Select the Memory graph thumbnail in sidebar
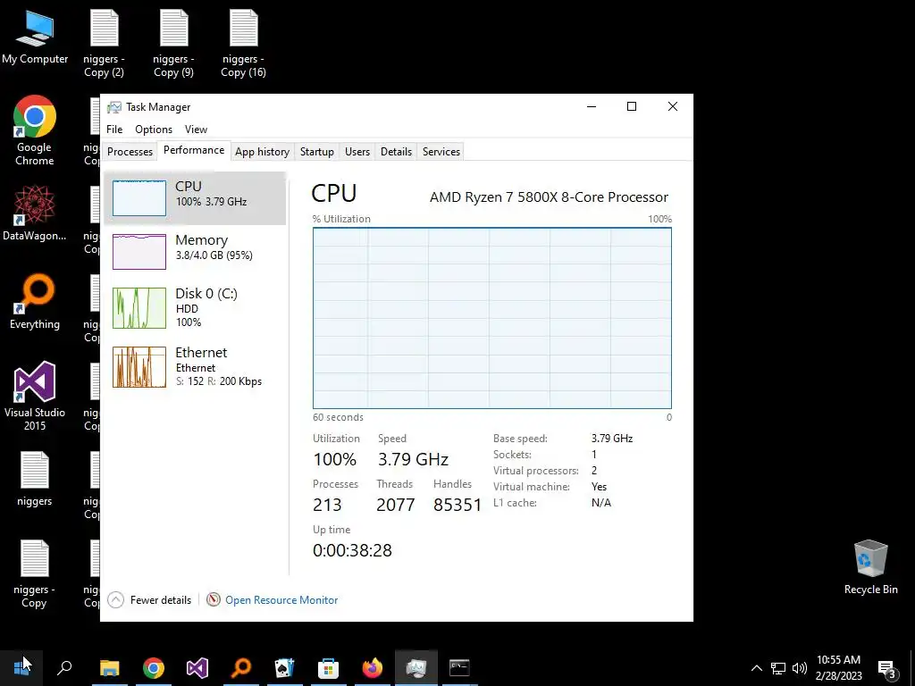915x686 pixels. click(x=139, y=252)
